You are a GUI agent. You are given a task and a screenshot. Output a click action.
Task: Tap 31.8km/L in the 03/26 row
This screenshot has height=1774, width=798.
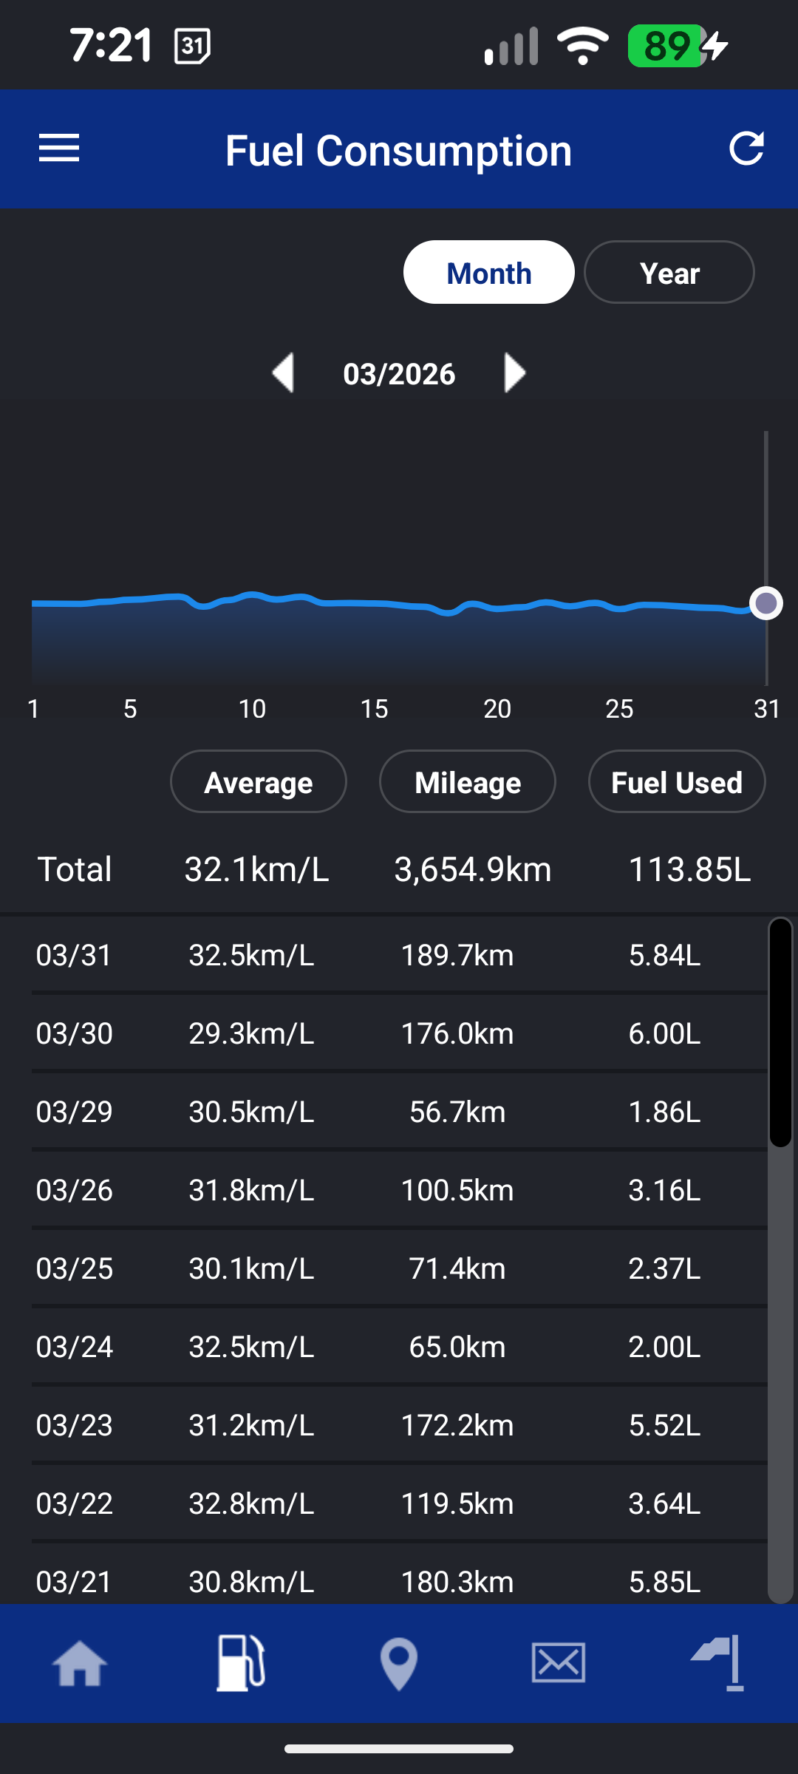coord(251,1190)
